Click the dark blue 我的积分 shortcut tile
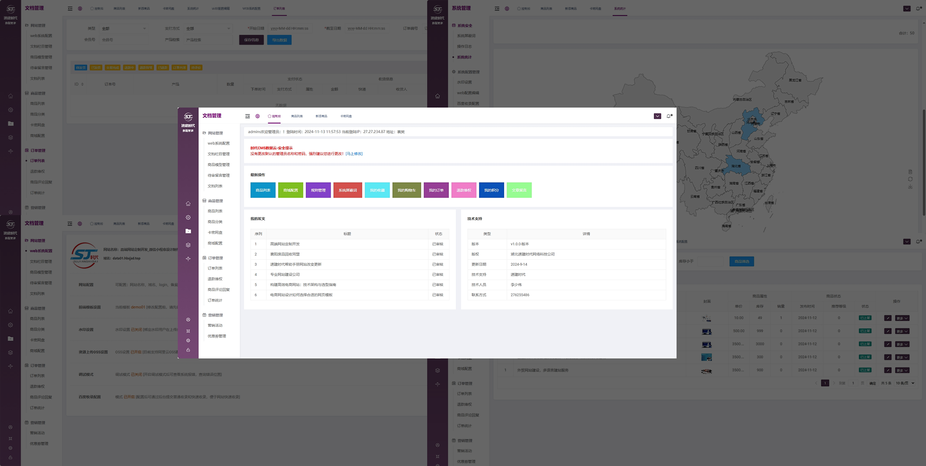 [492, 190]
